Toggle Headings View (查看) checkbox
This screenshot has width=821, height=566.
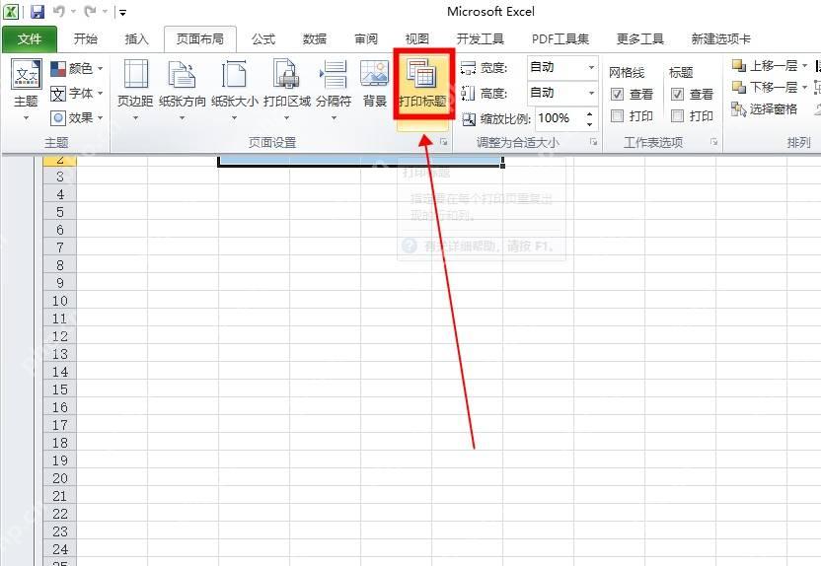[x=678, y=94]
